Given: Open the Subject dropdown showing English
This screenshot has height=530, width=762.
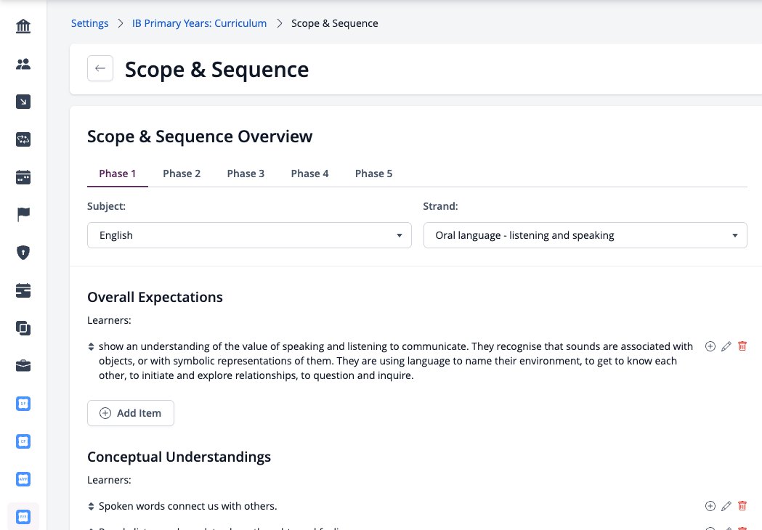Looking at the screenshot, I should click(249, 235).
